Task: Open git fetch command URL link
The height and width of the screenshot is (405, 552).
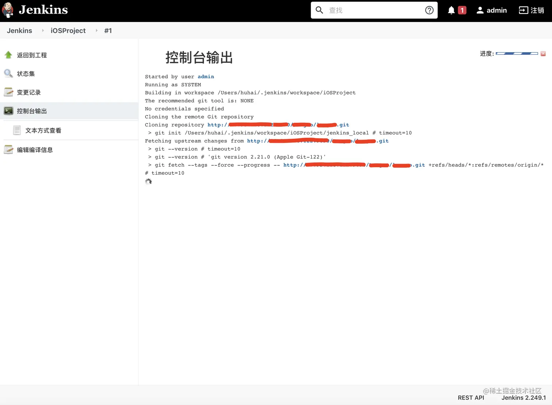Action: point(354,165)
